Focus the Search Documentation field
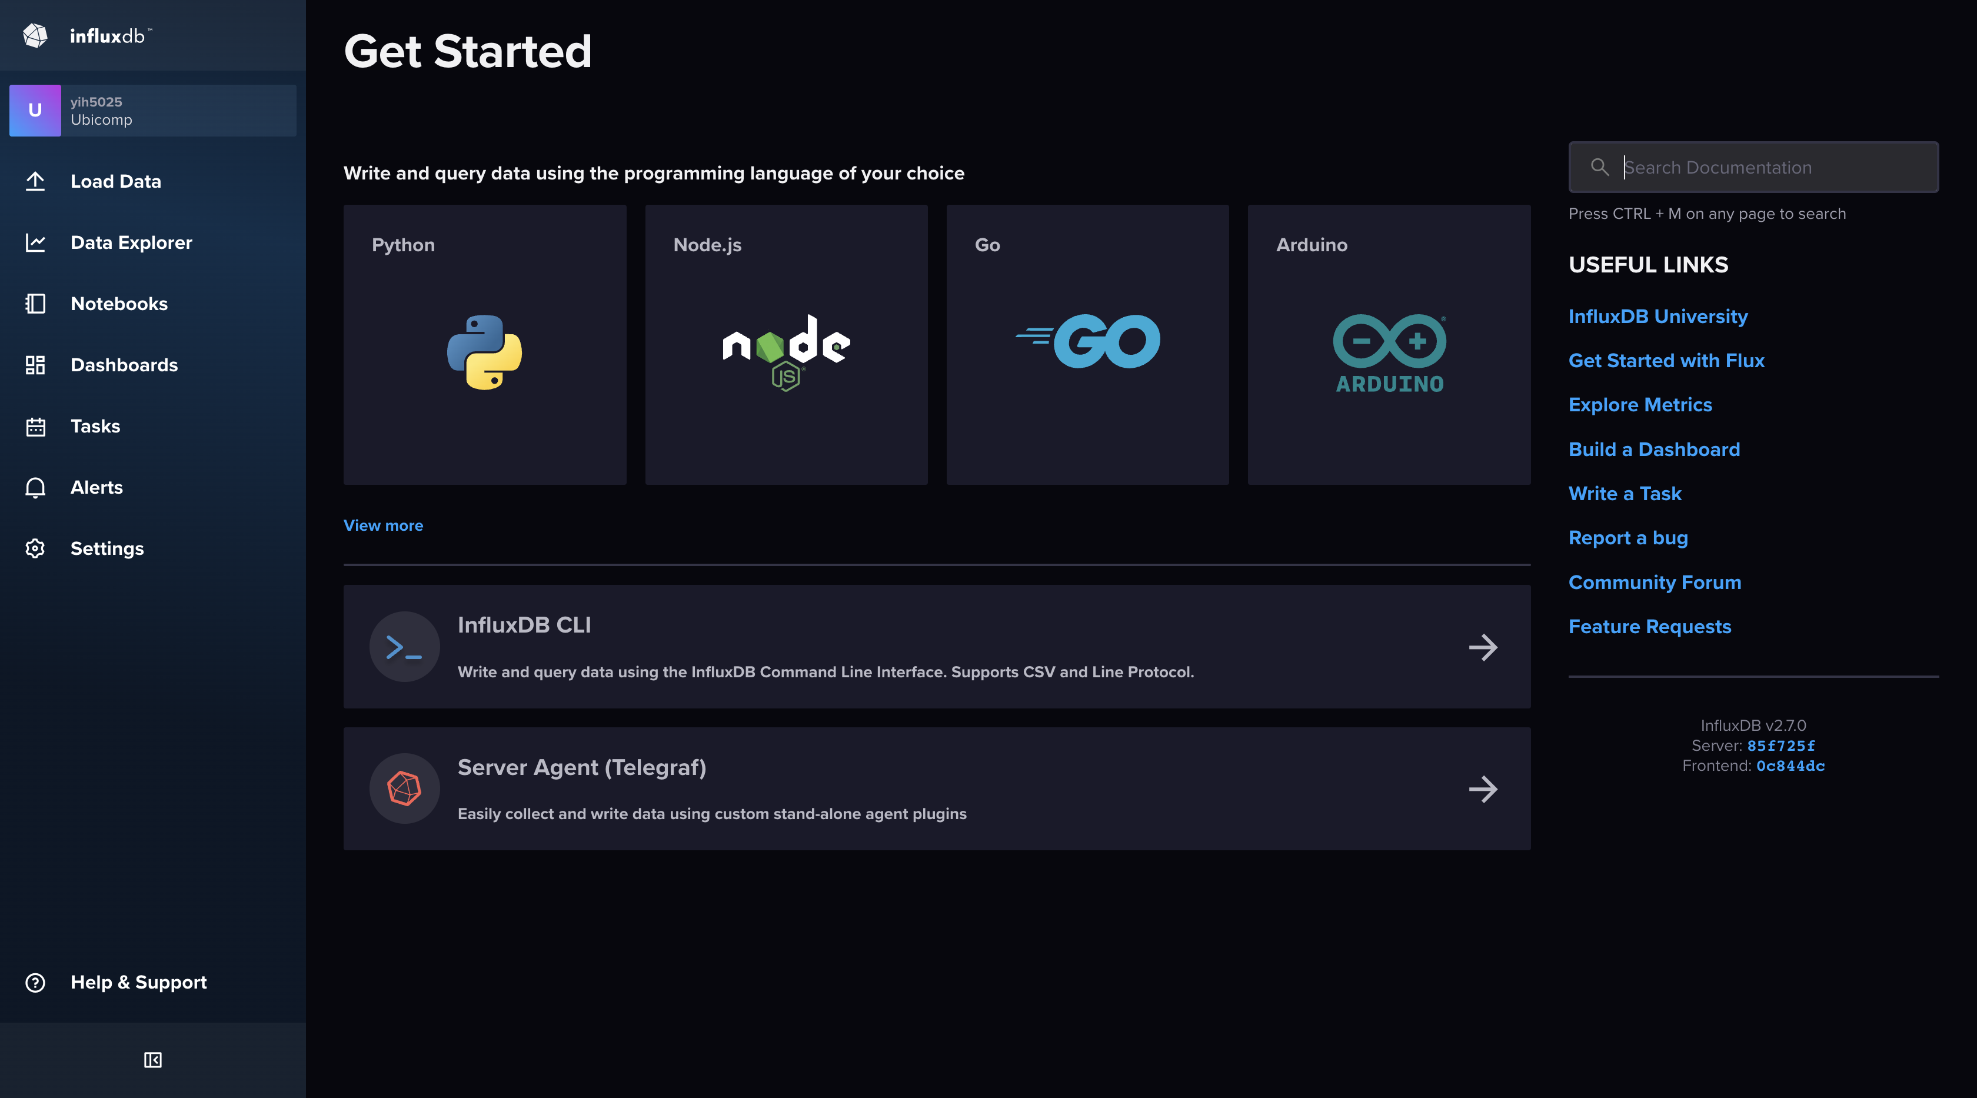 pos(1765,167)
